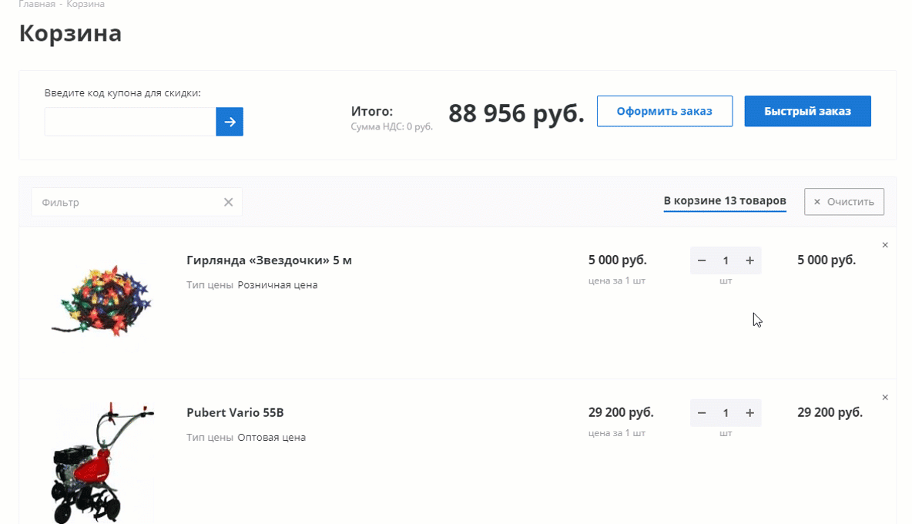
Task: Click the quantity value of Pubert Vario 55B
Action: (x=726, y=414)
